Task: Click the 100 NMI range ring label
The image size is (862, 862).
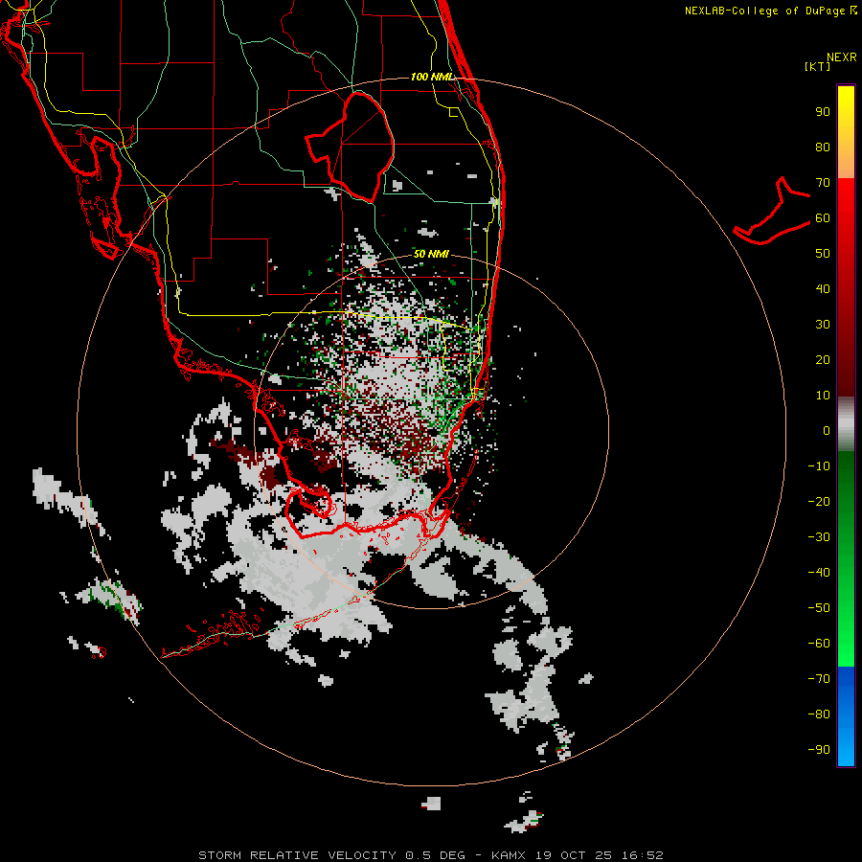Action: (432, 77)
